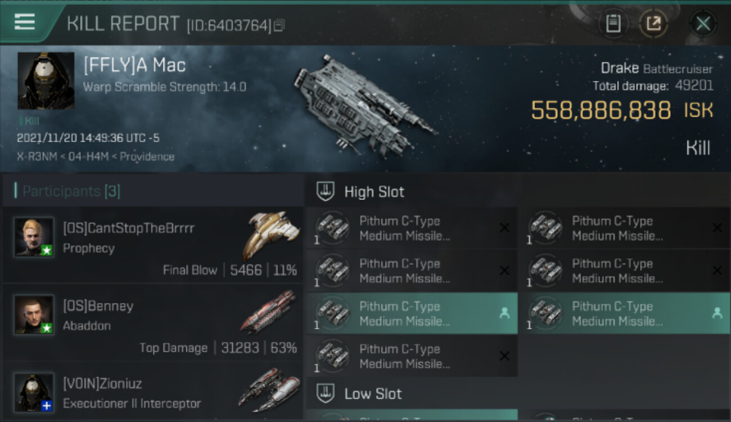Inspect the Abaddon ship icon
Viewport: 731px width, 422px height.
(x=268, y=311)
